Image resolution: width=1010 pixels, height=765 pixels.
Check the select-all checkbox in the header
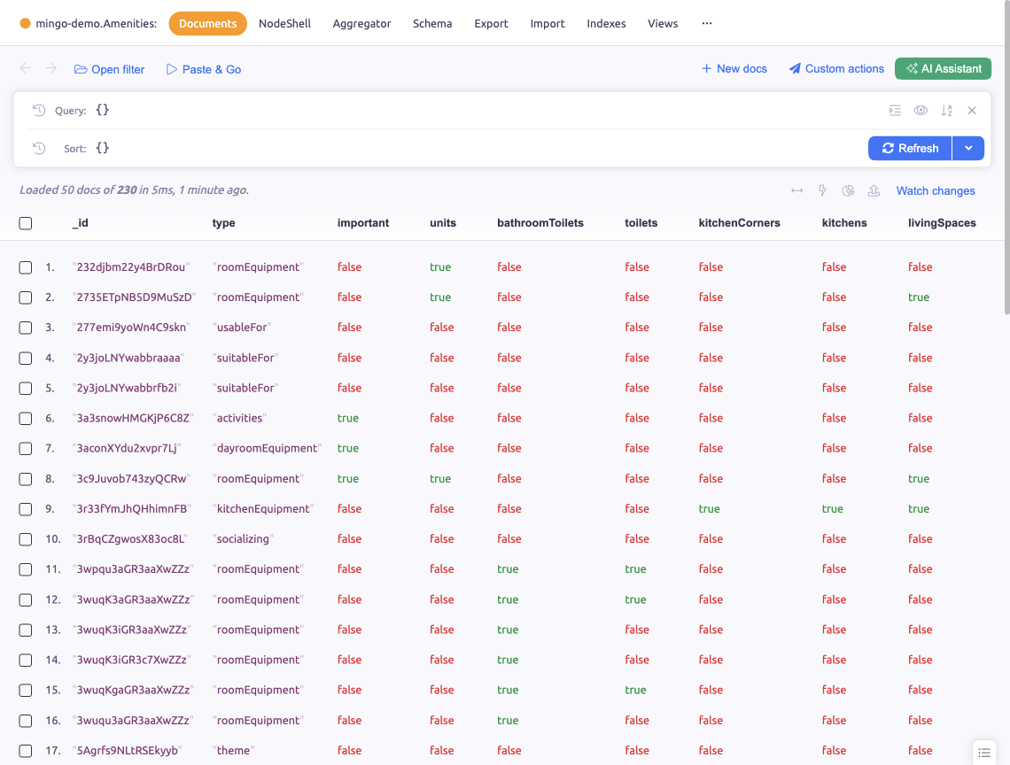point(25,223)
